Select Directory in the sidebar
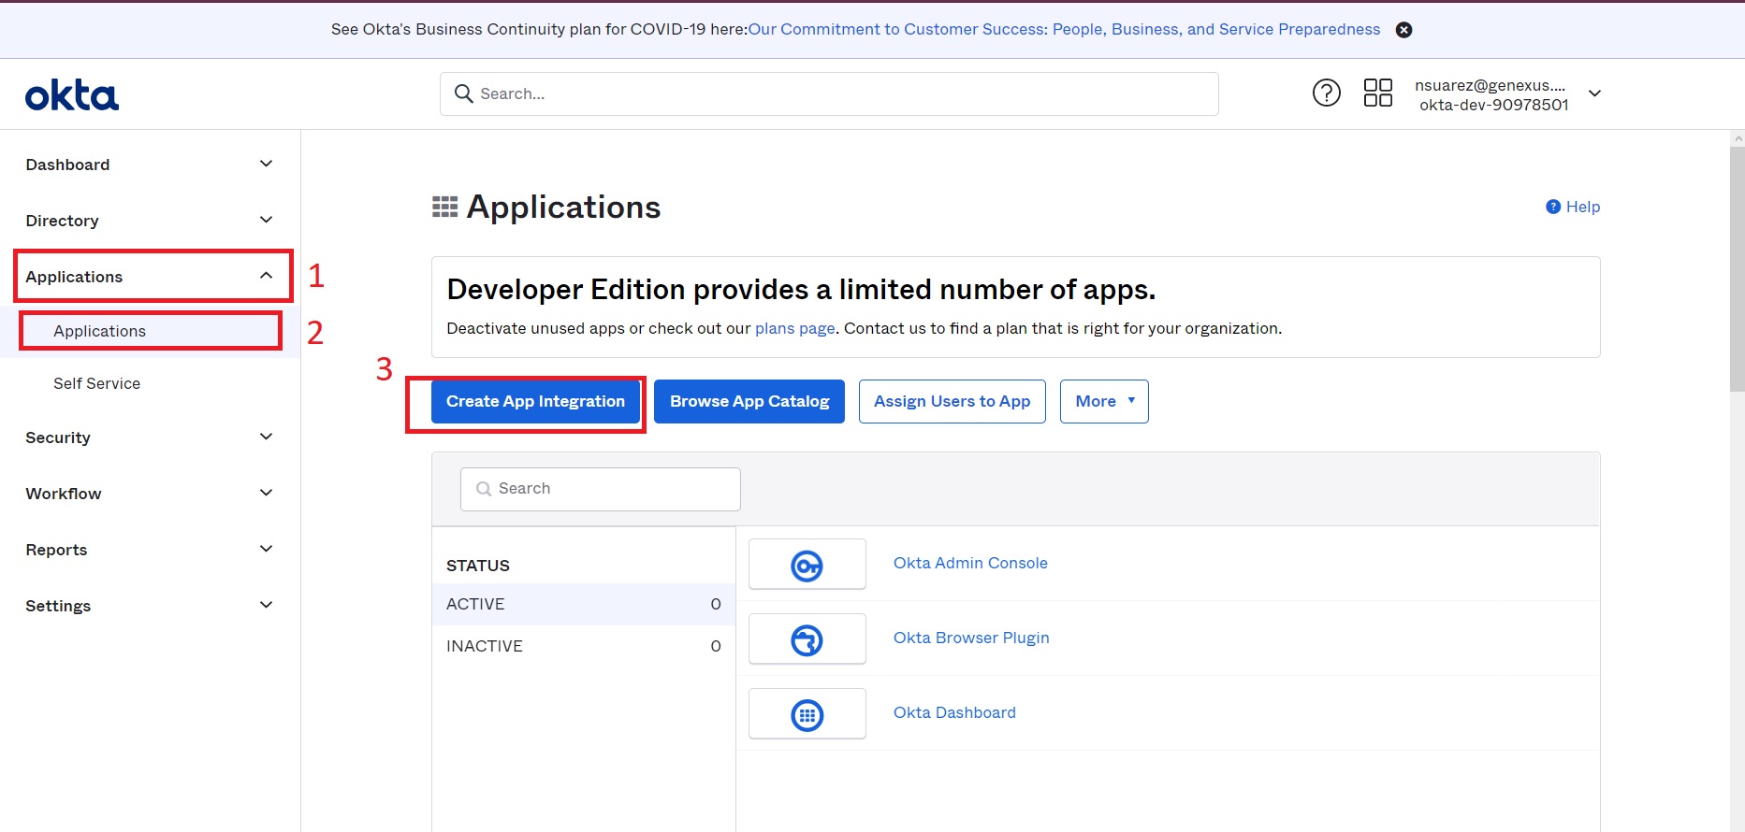This screenshot has width=1745, height=832. click(x=62, y=221)
